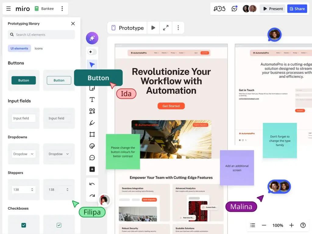This screenshot has height=234, width=312.
Task: Select the white 138 stepper element
Action: [x=24, y=190]
